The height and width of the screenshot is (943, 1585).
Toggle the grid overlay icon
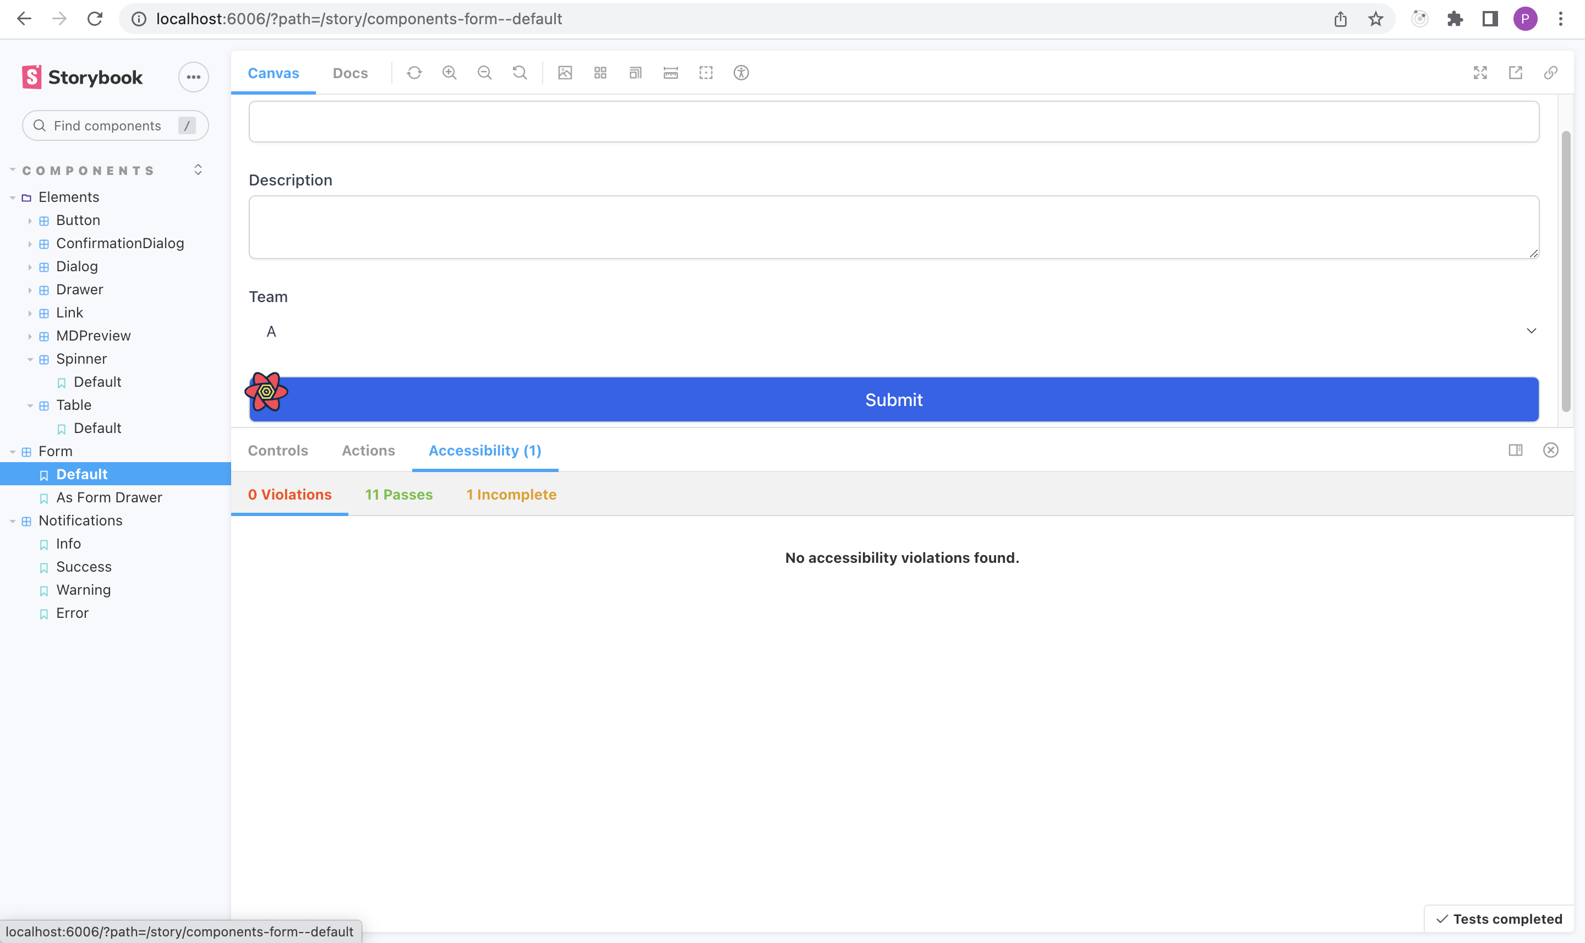pos(600,73)
